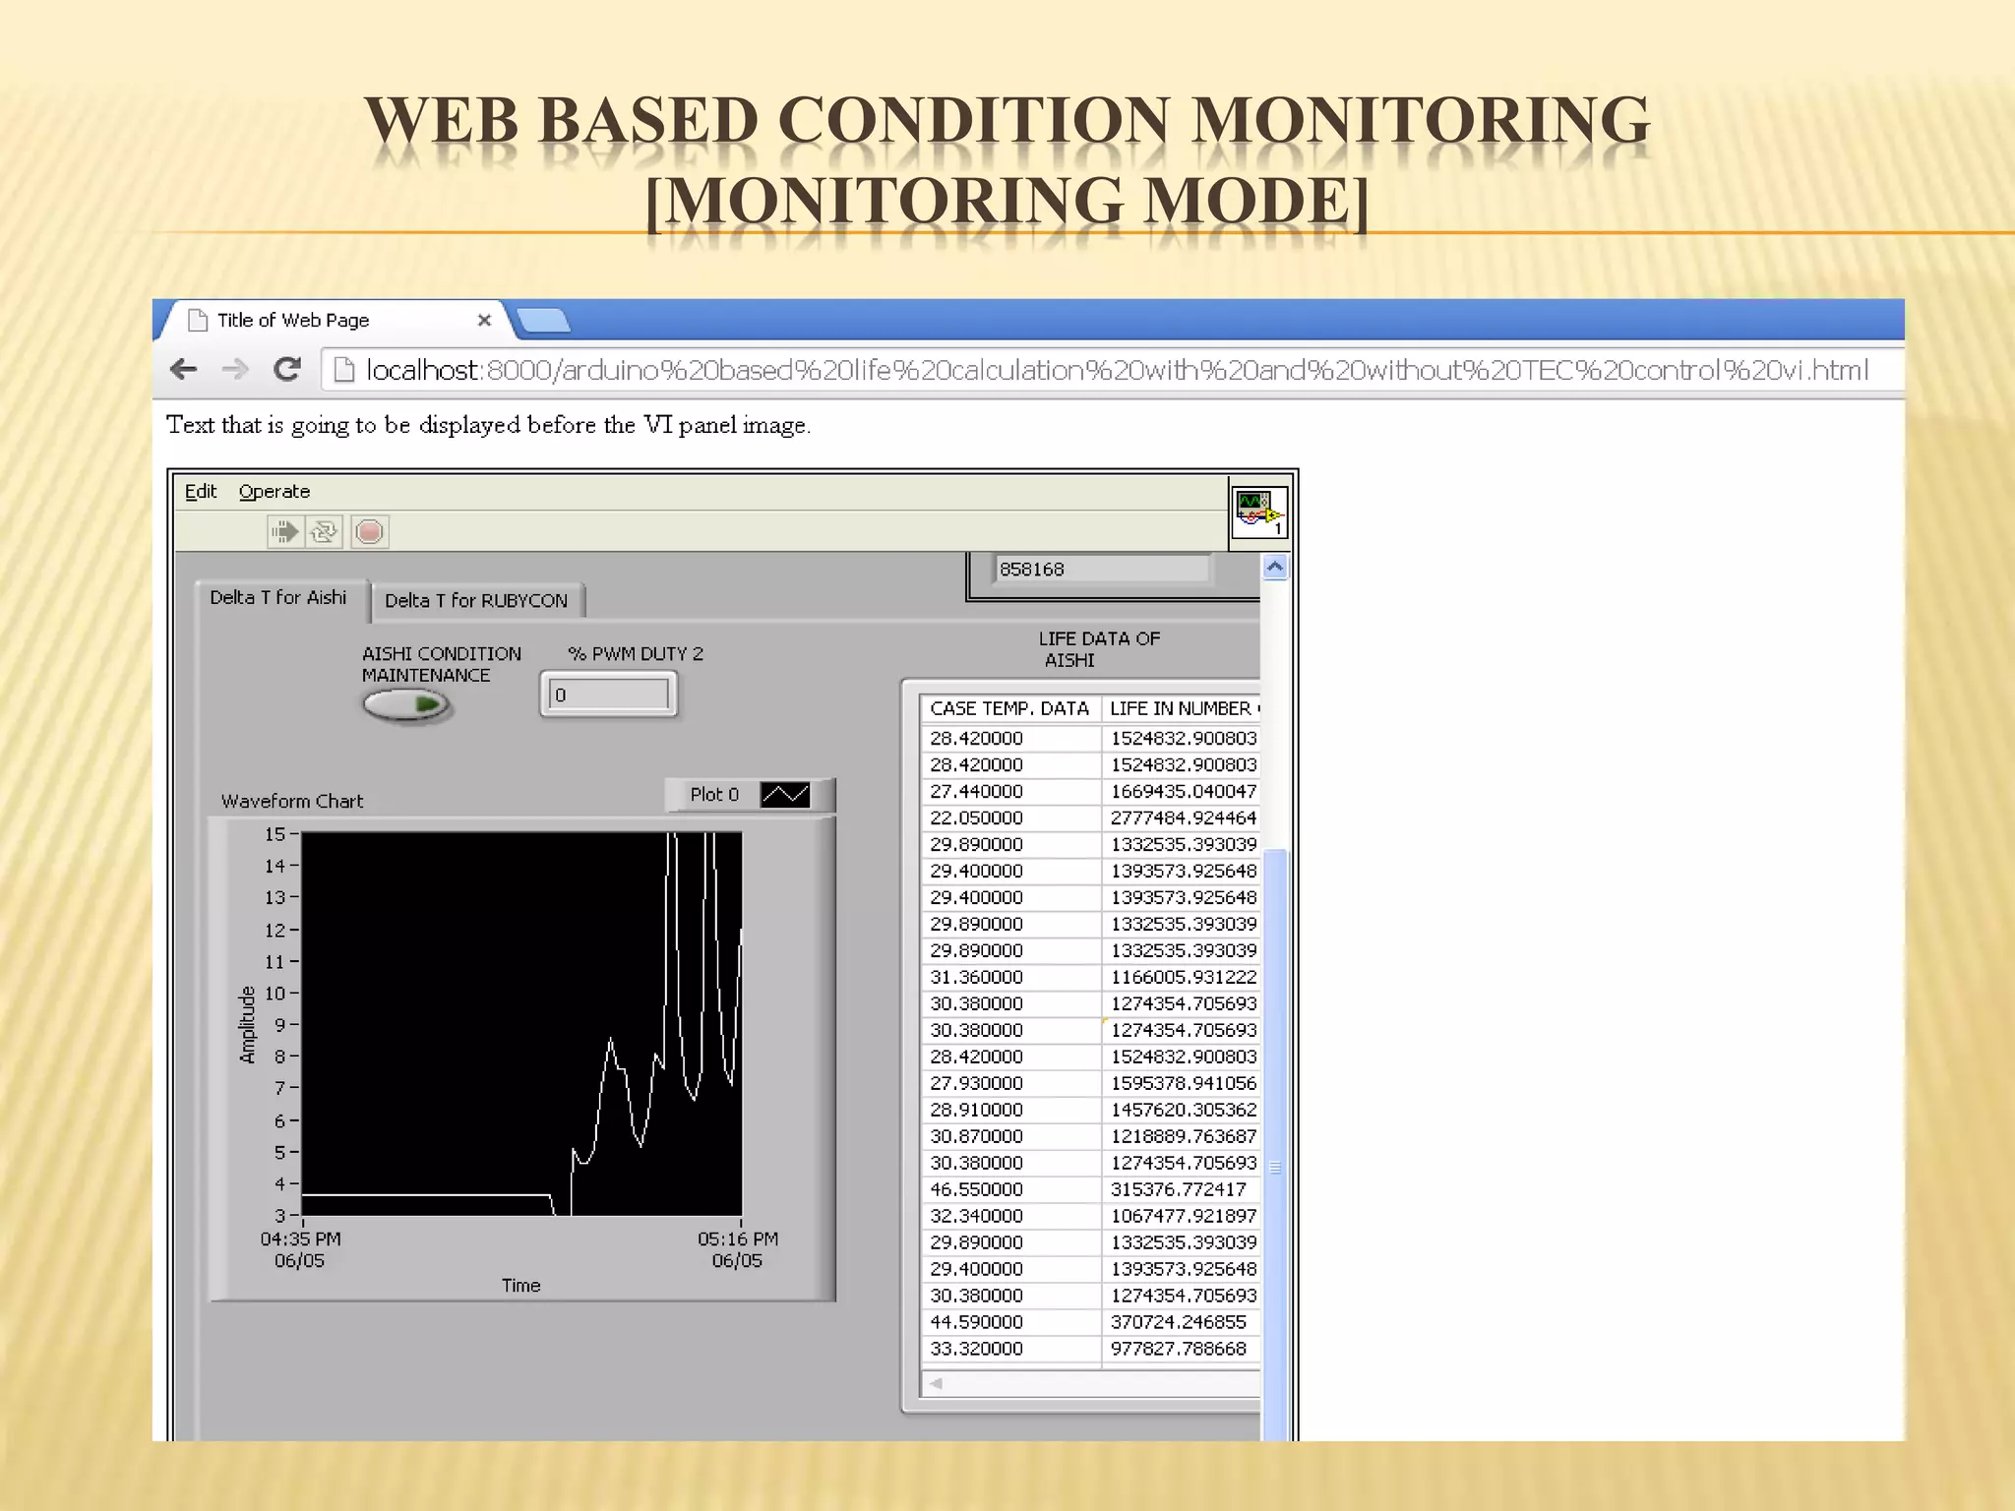The height and width of the screenshot is (1511, 2015).
Task: Select the 1166005.931222 life cell
Action: click(1181, 977)
